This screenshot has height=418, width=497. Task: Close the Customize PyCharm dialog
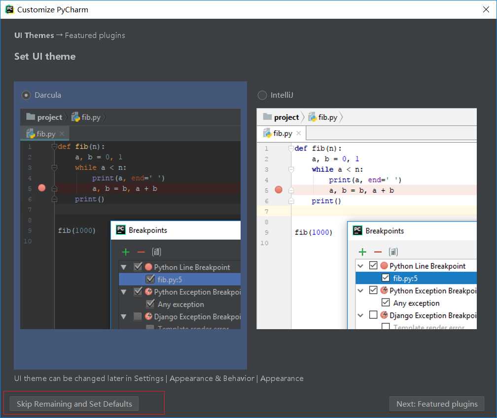pos(486,9)
